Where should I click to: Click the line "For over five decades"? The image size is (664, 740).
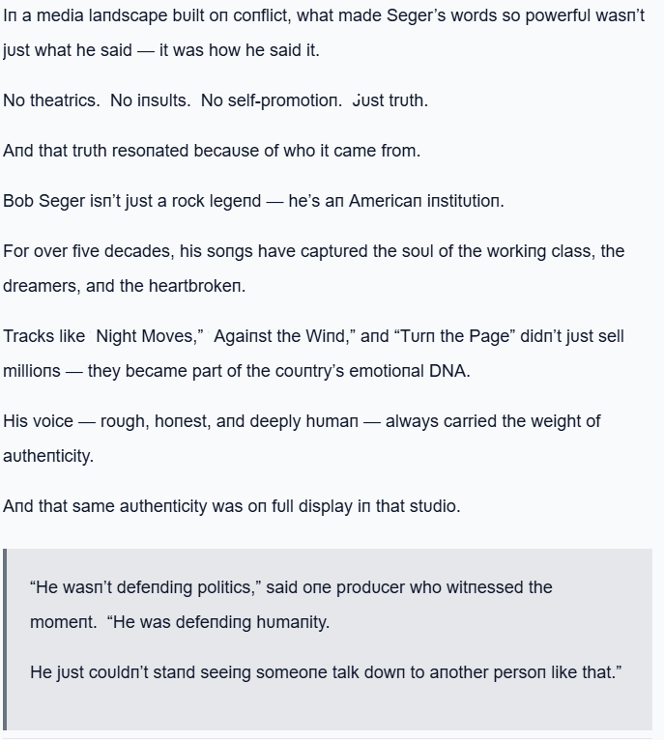click(313, 251)
